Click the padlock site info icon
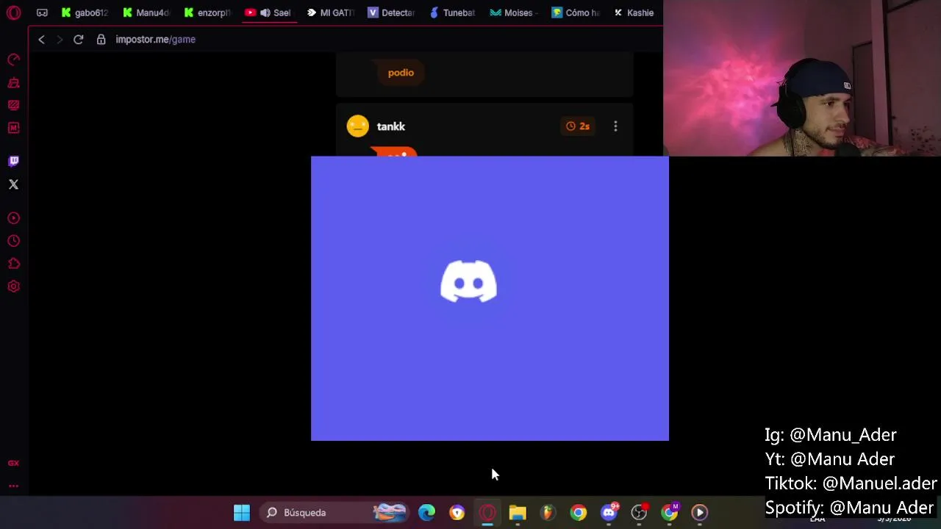 (101, 39)
